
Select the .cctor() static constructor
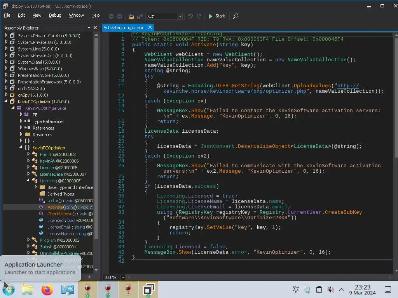[70, 201]
